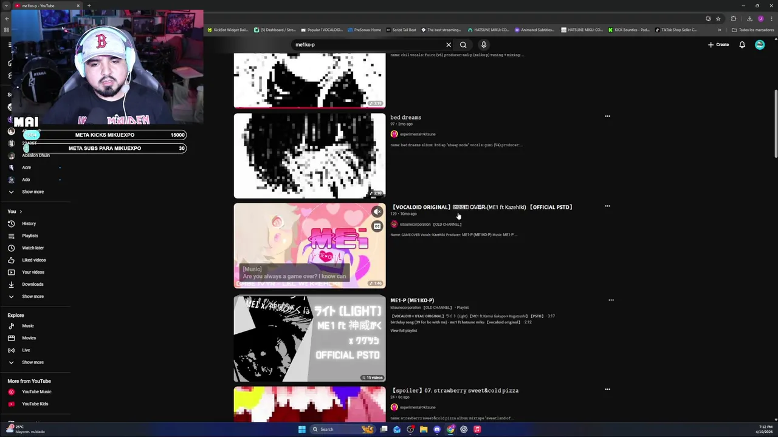Screen dimensions: 778x437
Task: Open Movies under Explore
Action: tap(29, 338)
